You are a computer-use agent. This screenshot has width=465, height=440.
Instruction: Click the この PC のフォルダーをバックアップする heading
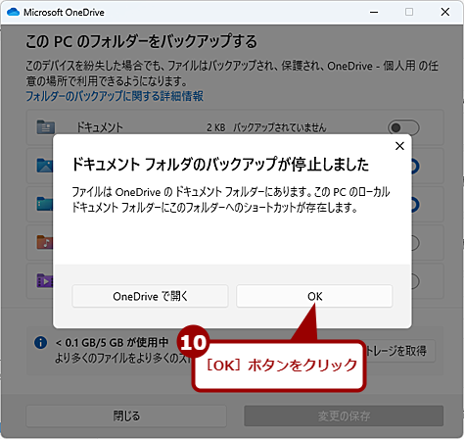point(141,41)
